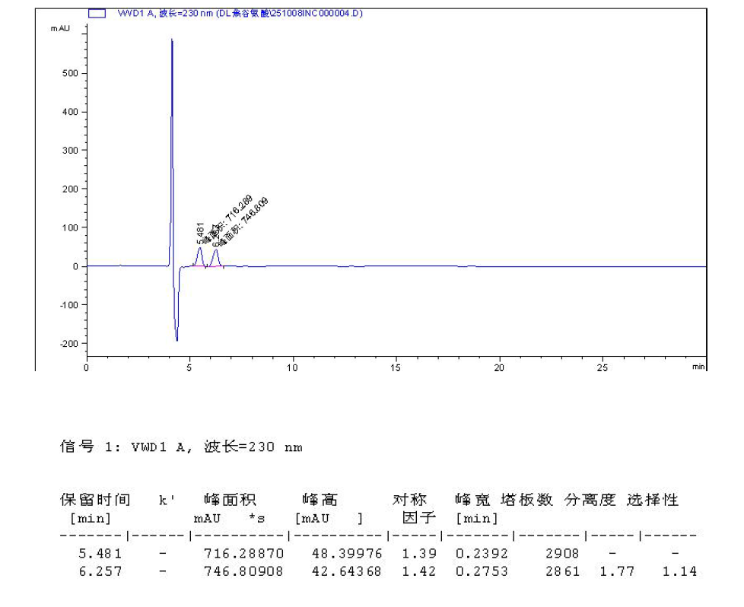Select the 5.481 retention time peak label
The image size is (744, 607).
point(200,232)
